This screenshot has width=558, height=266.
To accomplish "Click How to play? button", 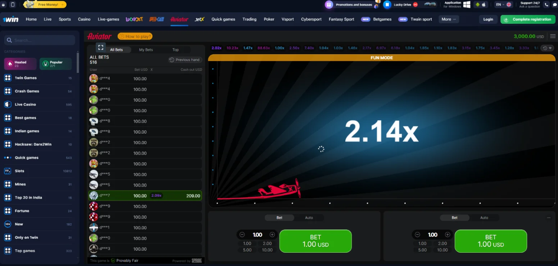I will click(x=135, y=36).
